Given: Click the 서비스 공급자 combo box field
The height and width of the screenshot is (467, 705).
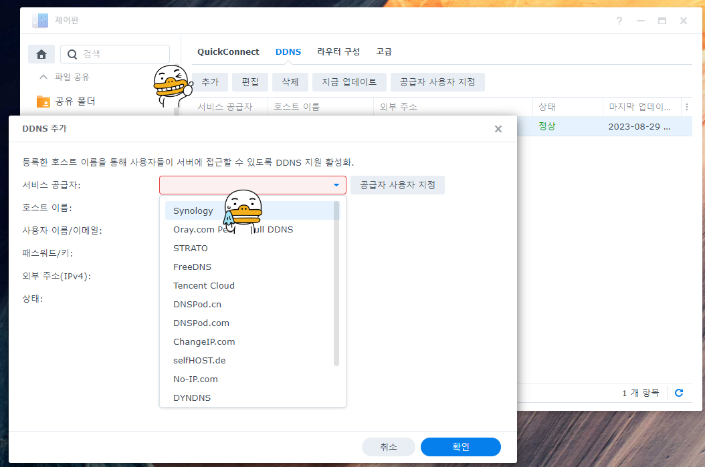Looking at the screenshot, I should [x=253, y=185].
